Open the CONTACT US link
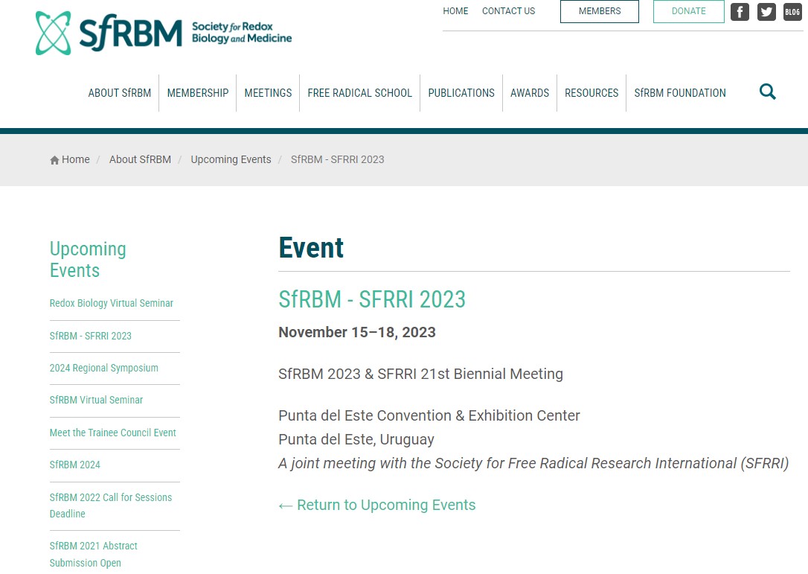 (x=509, y=11)
